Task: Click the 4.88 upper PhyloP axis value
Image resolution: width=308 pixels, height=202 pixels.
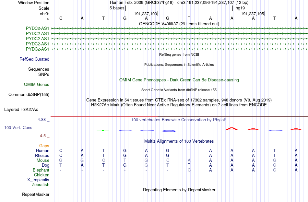Action: 41,120
